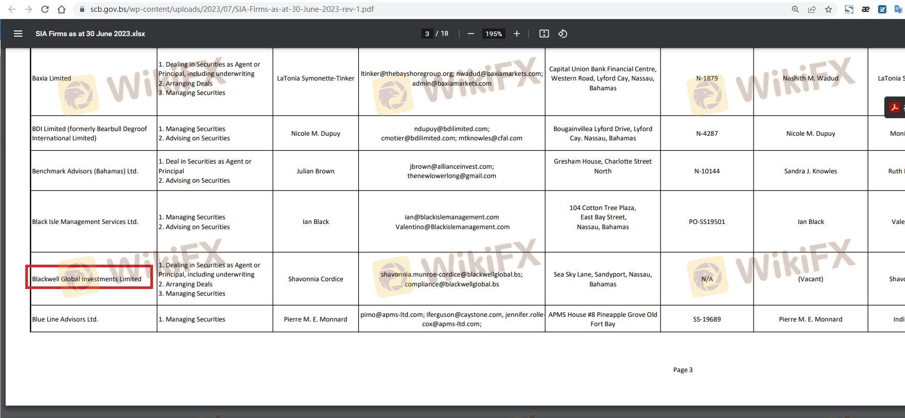
Task: Click the 'Page 3' footer label
Action: [683, 370]
